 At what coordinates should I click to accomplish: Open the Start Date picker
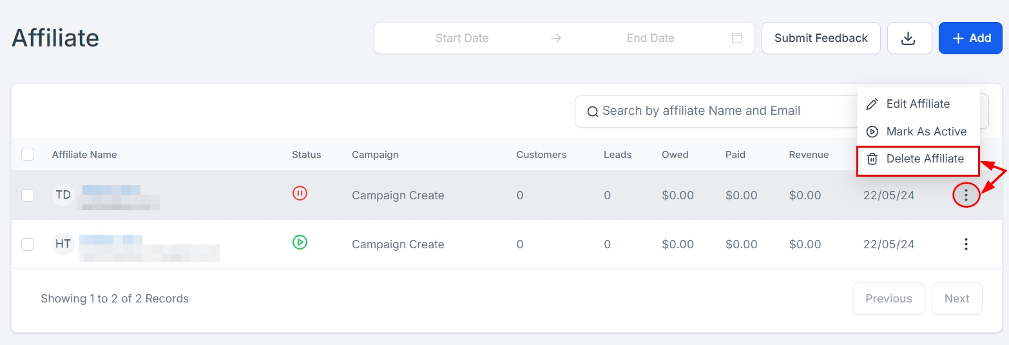[x=461, y=38]
